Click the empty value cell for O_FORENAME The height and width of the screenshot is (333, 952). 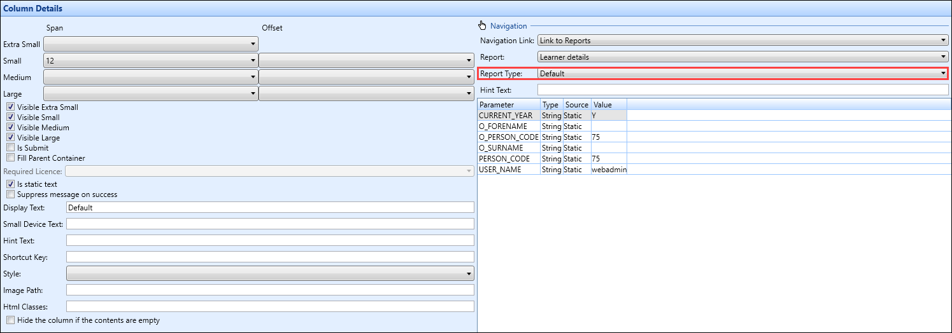click(609, 126)
